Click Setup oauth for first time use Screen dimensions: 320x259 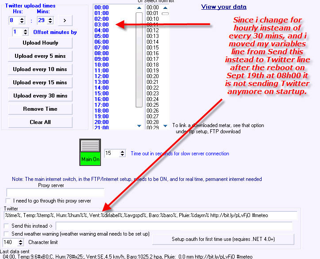coord(223,239)
